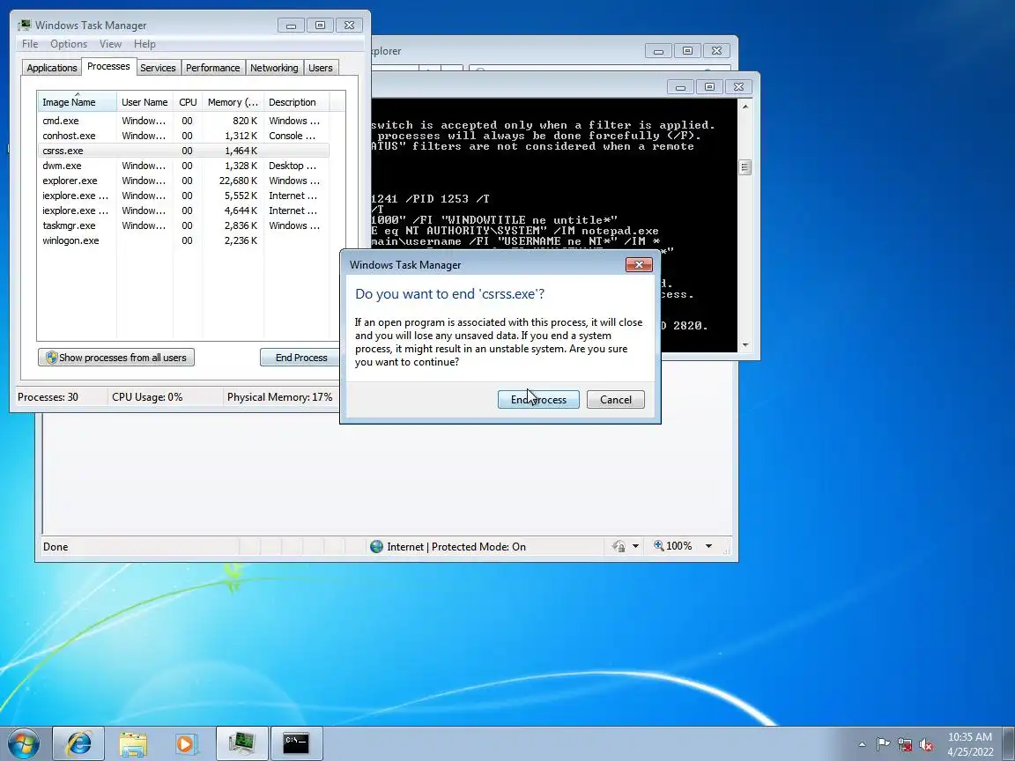The height and width of the screenshot is (761, 1015).
Task: Select iexplore.exe process using 5,552 K
Action: 183,195
